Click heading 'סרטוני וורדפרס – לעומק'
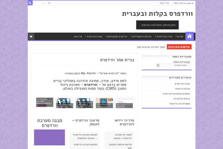The image size is (223, 149). click(x=86, y=122)
